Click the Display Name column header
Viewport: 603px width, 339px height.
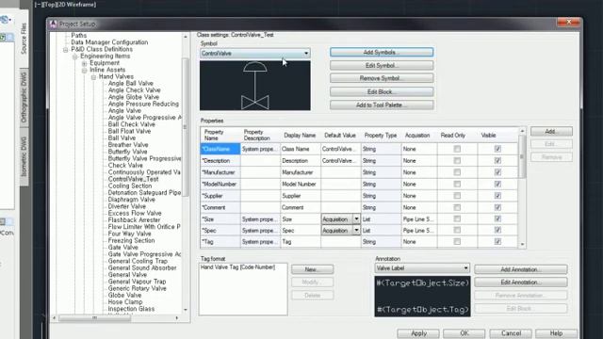point(300,136)
